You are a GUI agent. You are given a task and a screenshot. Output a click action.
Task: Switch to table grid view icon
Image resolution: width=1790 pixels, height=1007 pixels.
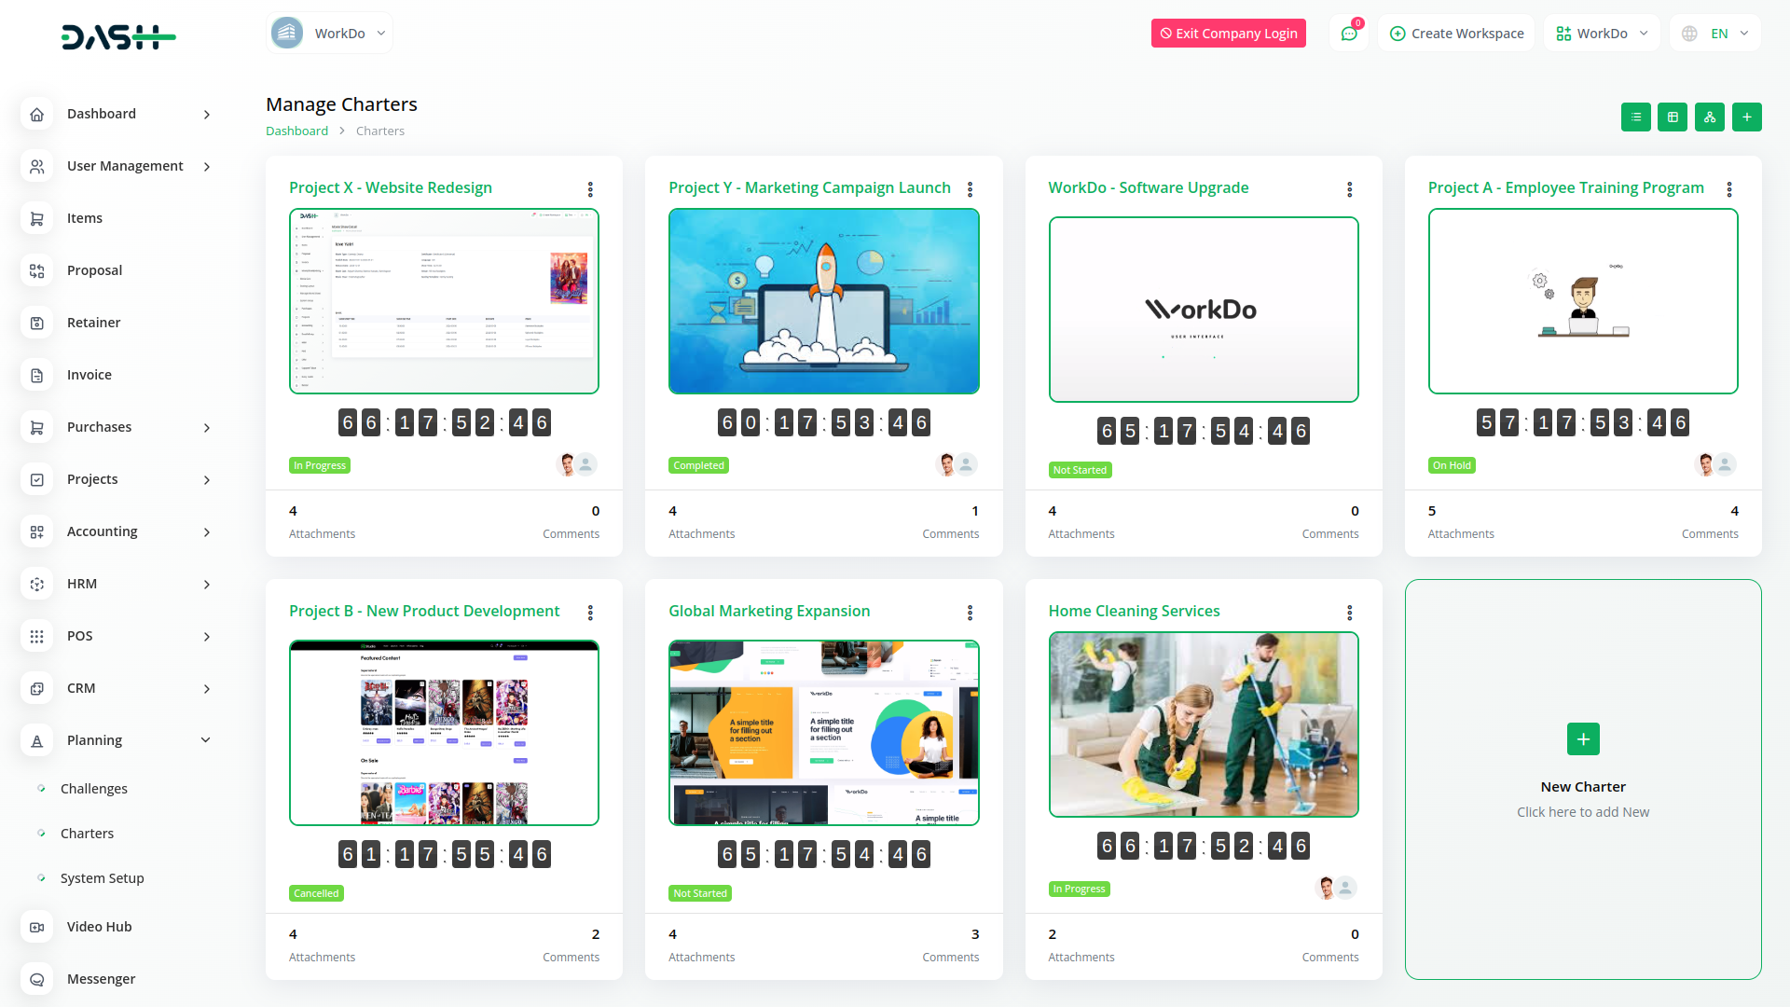(1673, 117)
